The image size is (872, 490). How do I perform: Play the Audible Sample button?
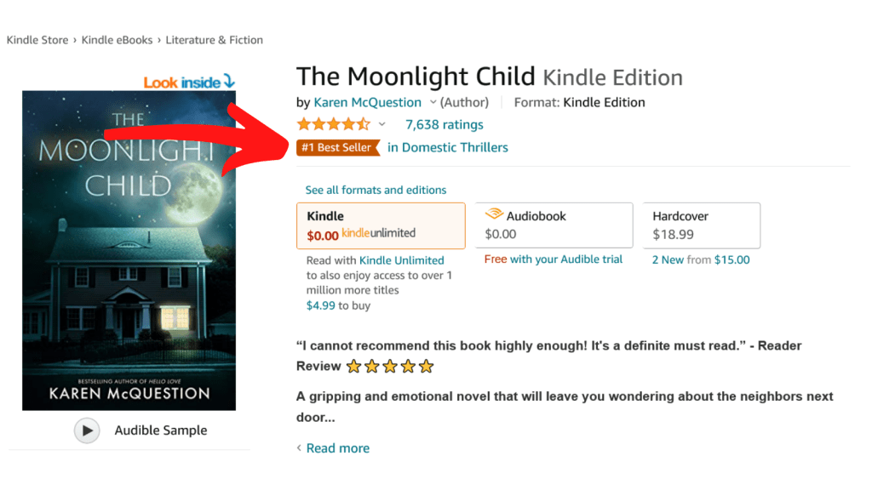[x=87, y=430]
